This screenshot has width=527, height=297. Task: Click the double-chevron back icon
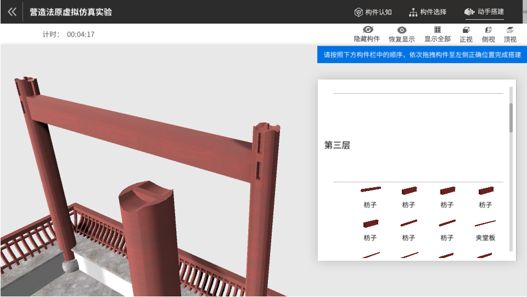pyautogui.click(x=12, y=12)
